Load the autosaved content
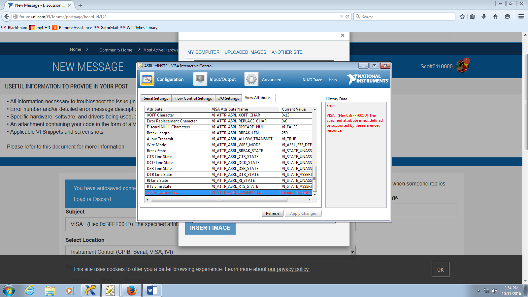 80,199
